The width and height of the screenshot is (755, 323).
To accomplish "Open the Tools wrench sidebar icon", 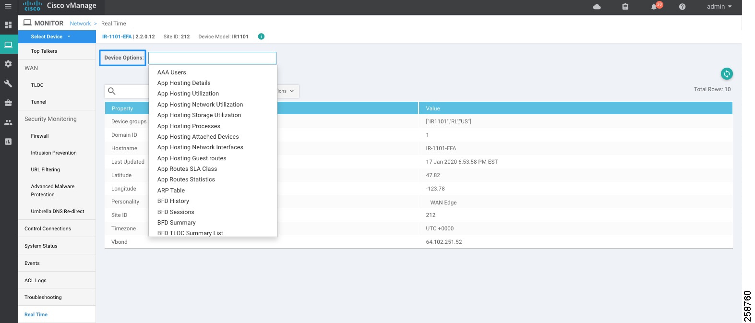I will (8, 84).
